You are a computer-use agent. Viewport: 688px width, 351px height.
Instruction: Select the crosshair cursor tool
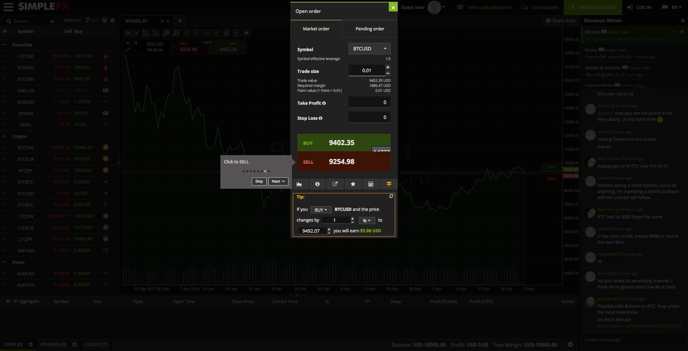pyautogui.click(x=186, y=33)
